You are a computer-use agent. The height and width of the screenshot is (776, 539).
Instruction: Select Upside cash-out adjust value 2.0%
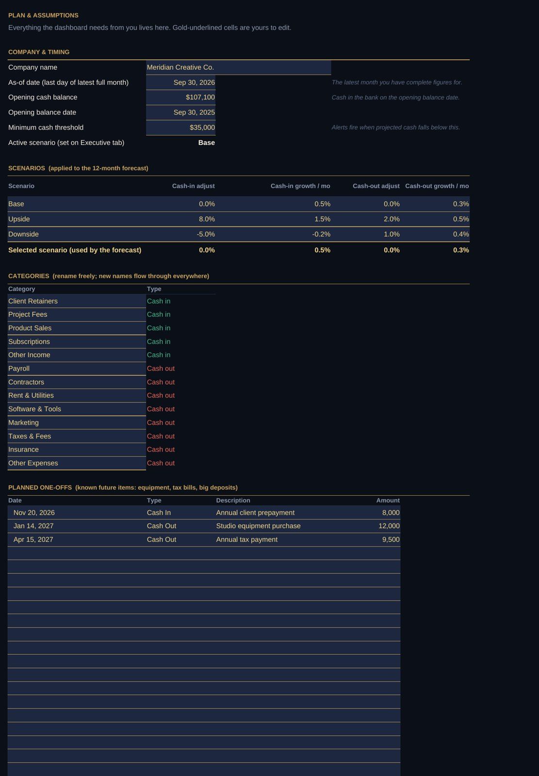pos(366,219)
